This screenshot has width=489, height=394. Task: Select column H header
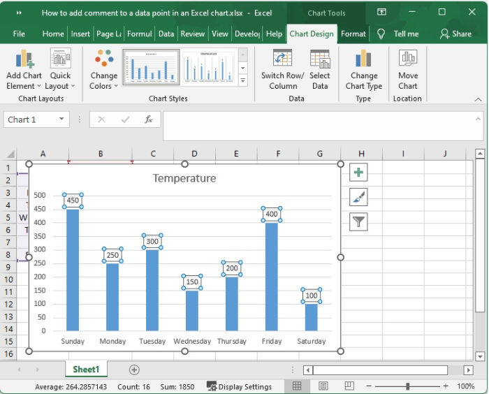click(361, 154)
